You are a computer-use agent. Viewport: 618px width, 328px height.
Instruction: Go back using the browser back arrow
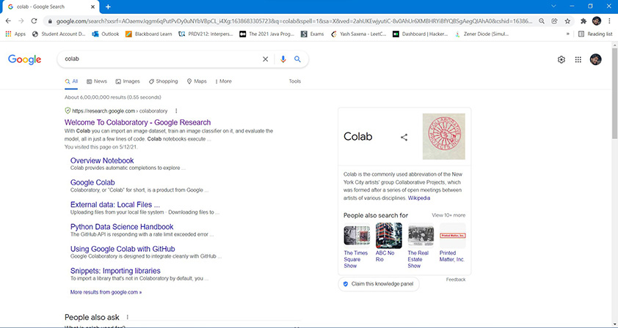[x=8, y=20]
